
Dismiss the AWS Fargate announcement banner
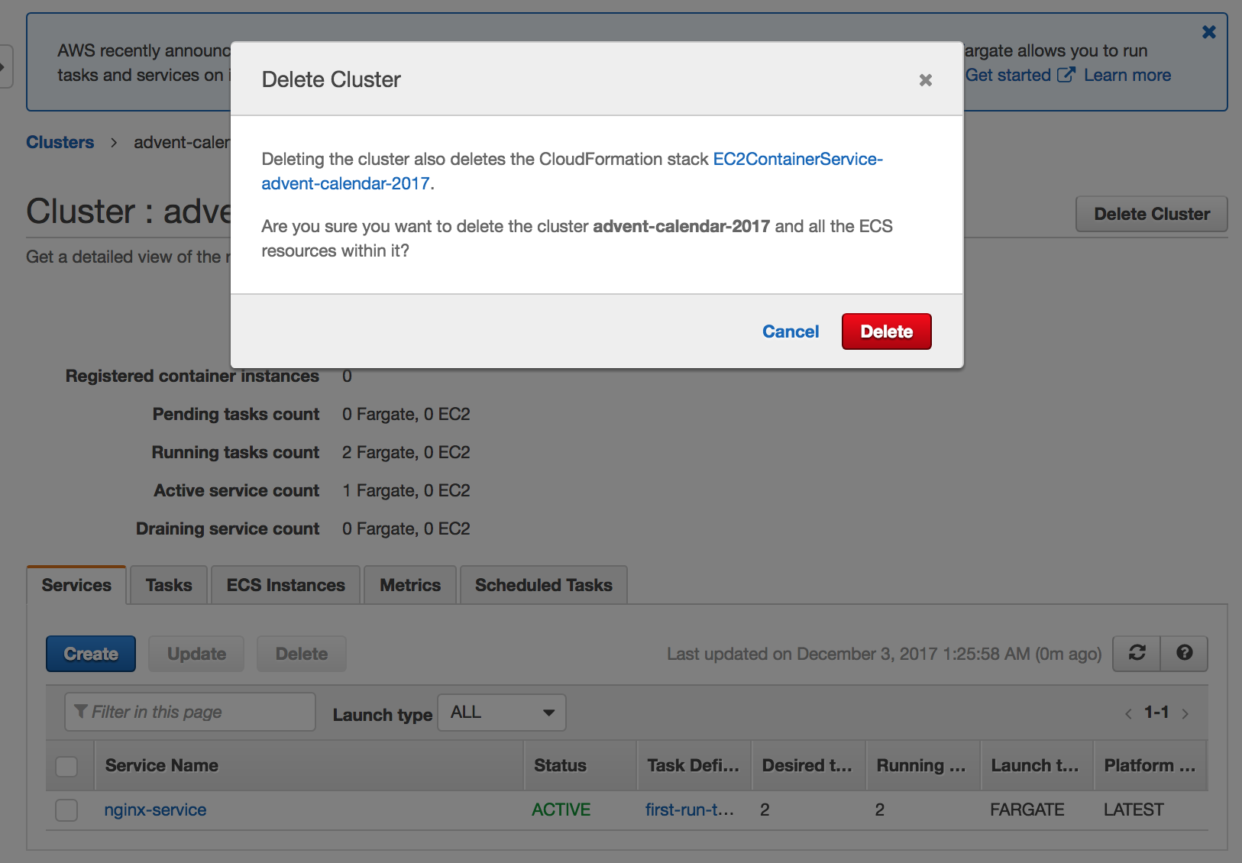(1208, 32)
